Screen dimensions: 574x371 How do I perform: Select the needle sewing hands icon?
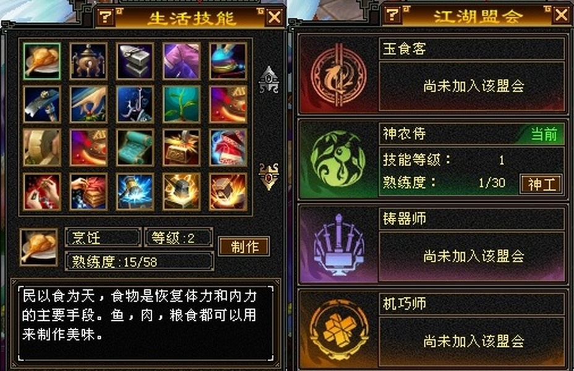tap(41, 192)
